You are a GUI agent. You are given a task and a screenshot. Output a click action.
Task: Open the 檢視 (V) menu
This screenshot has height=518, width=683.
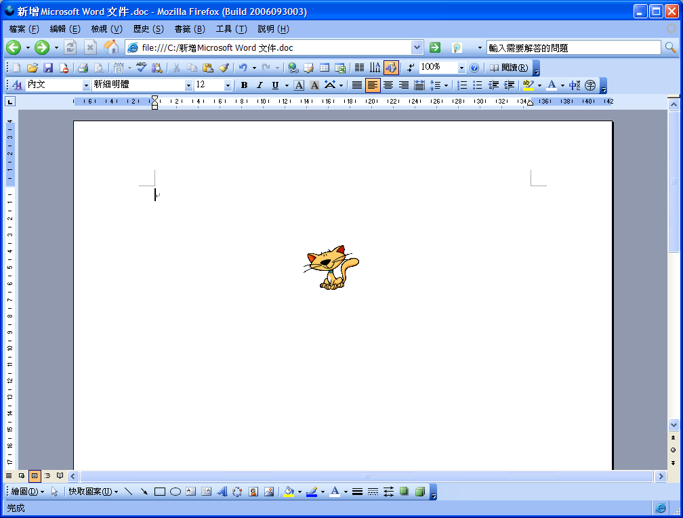pos(107,29)
